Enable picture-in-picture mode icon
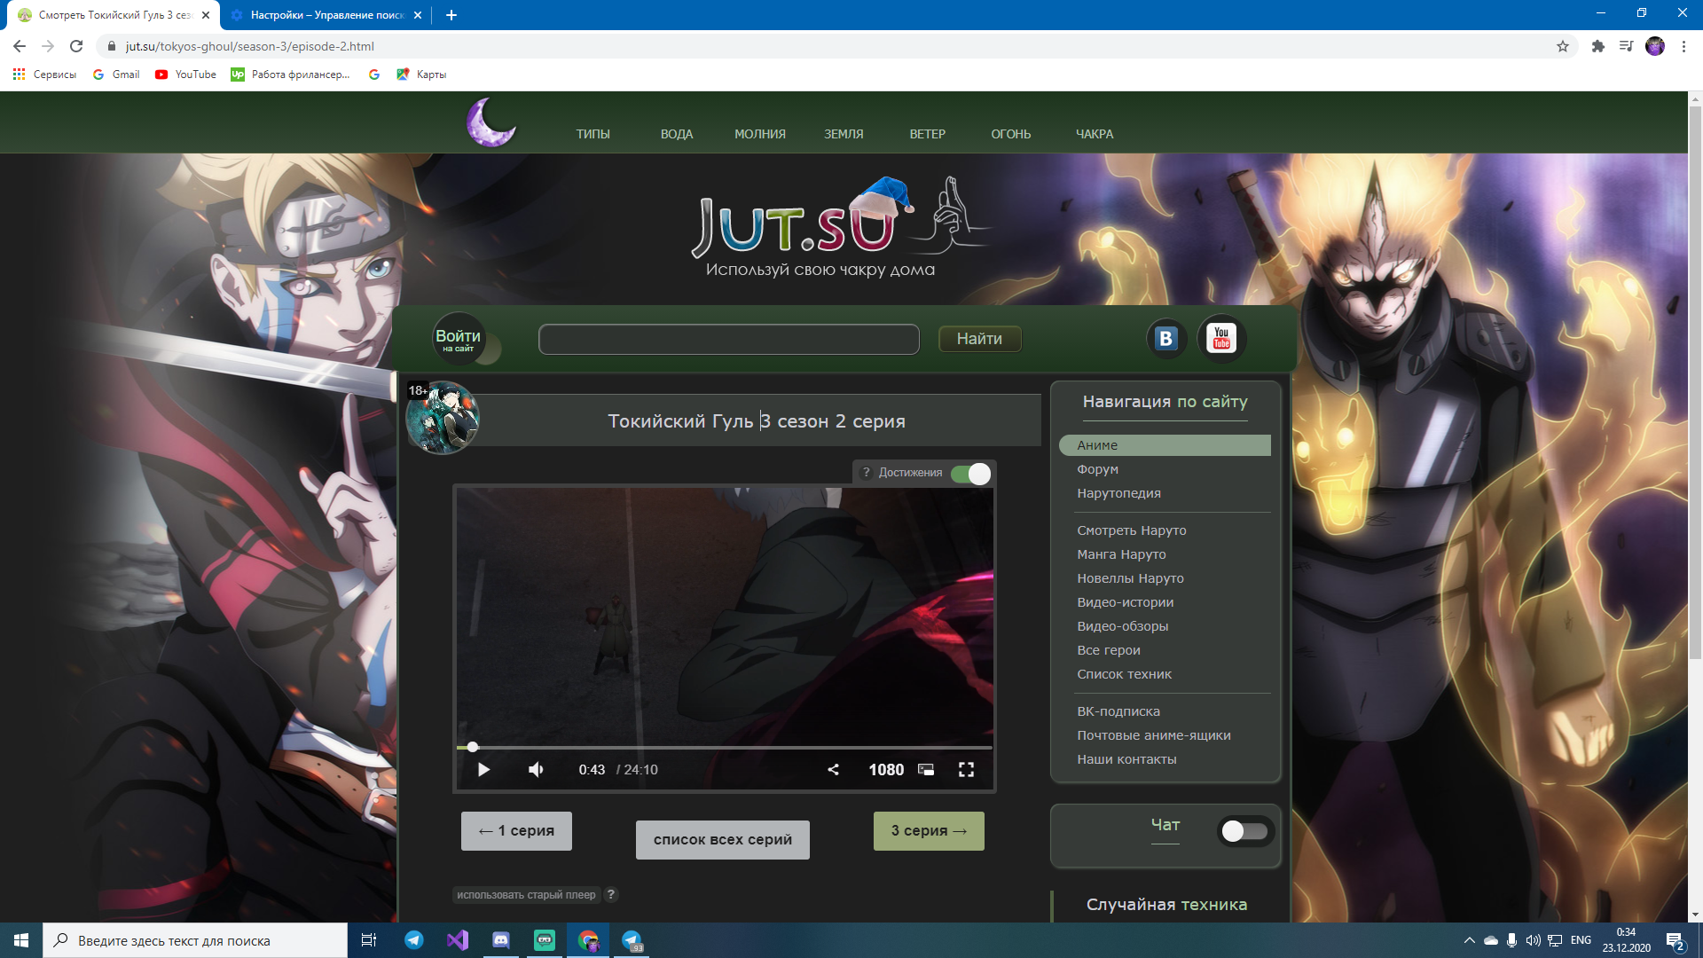The width and height of the screenshot is (1703, 958). (x=926, y=769)
